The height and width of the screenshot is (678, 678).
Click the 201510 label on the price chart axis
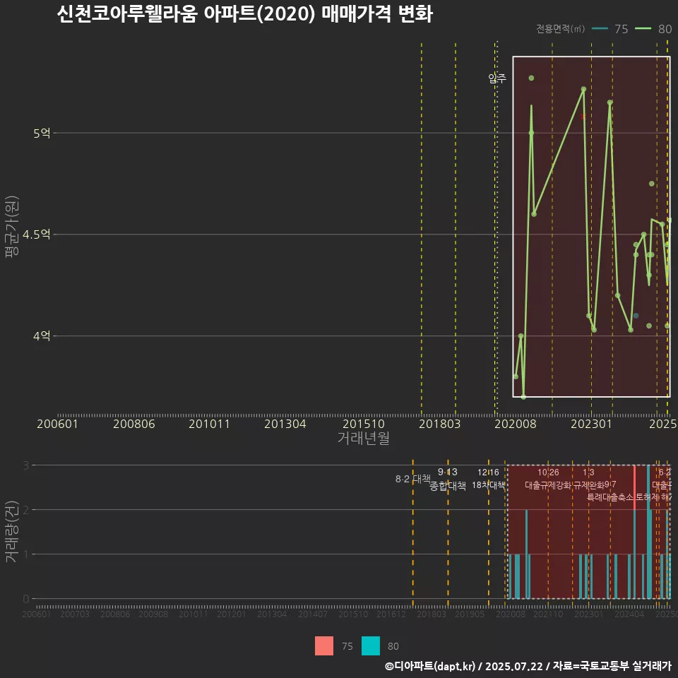(x=364, y=424)
